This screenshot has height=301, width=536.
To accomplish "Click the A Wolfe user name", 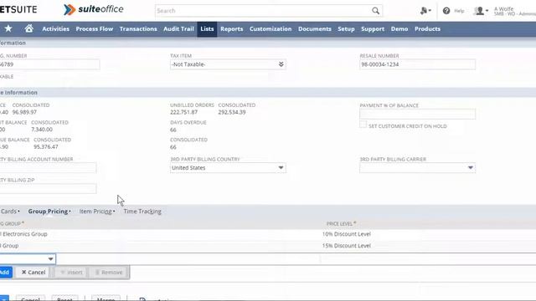I will [x=503, y=9].
